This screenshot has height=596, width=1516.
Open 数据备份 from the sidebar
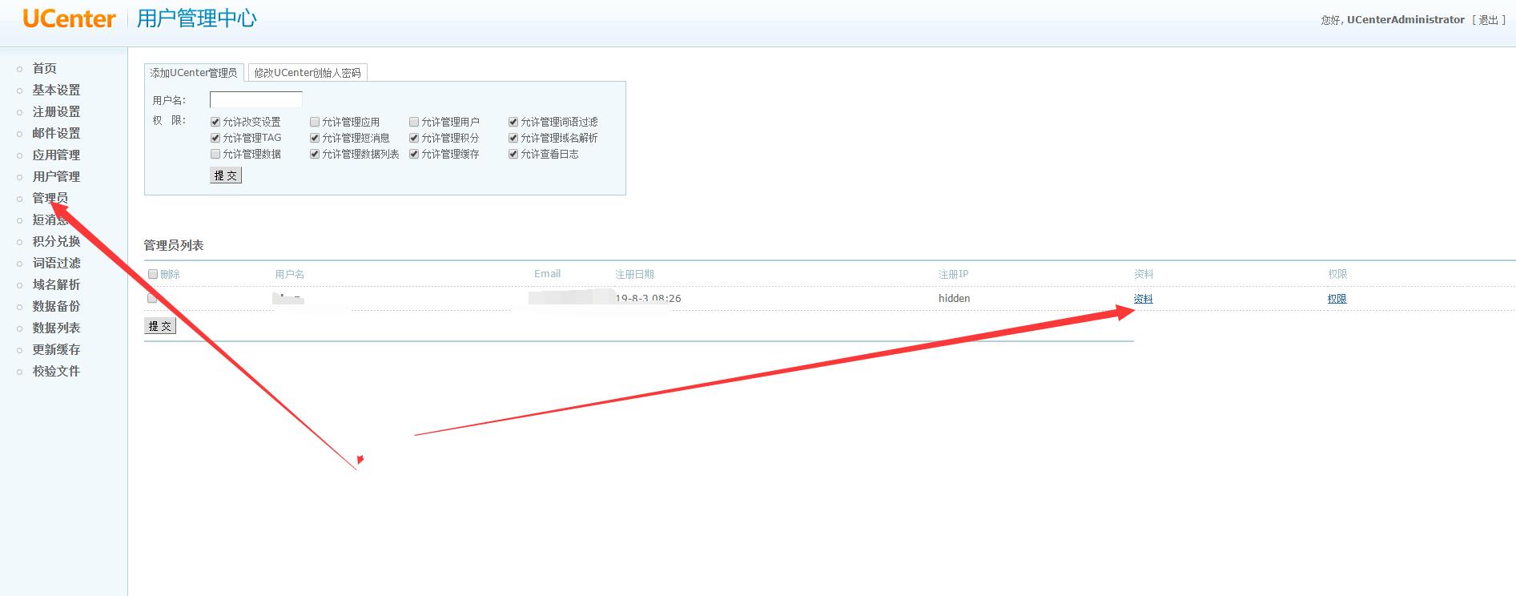coord(56,306)
